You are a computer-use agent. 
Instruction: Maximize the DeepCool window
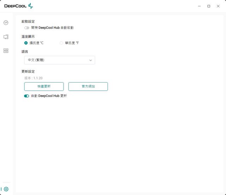pos(209,6)
